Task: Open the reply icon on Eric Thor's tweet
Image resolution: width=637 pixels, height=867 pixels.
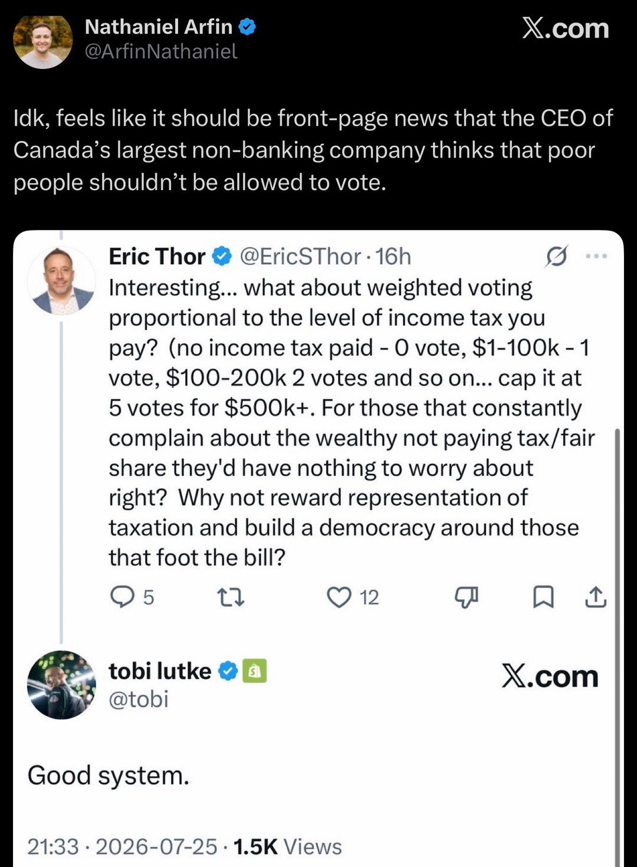Action: [x=122, y=597]
